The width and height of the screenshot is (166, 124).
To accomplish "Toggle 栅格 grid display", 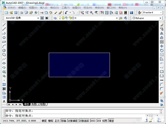I will [x=51, y=121].
